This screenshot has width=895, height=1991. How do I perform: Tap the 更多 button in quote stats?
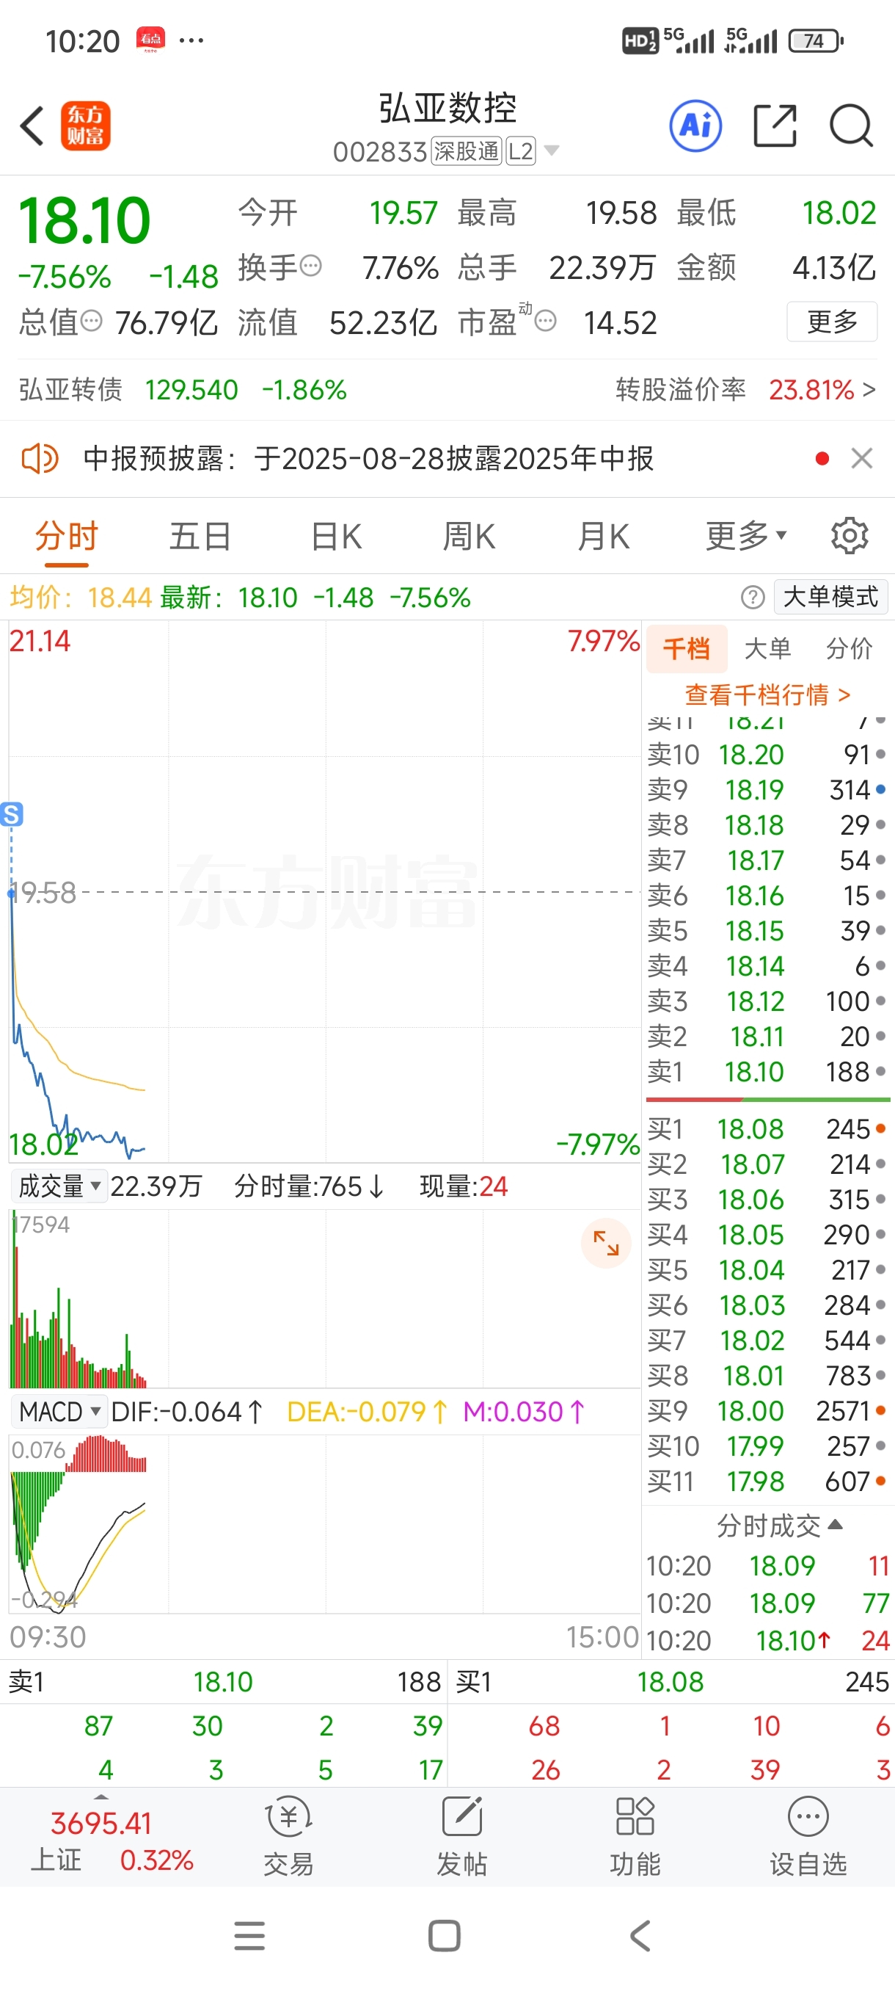pos(832,321)
